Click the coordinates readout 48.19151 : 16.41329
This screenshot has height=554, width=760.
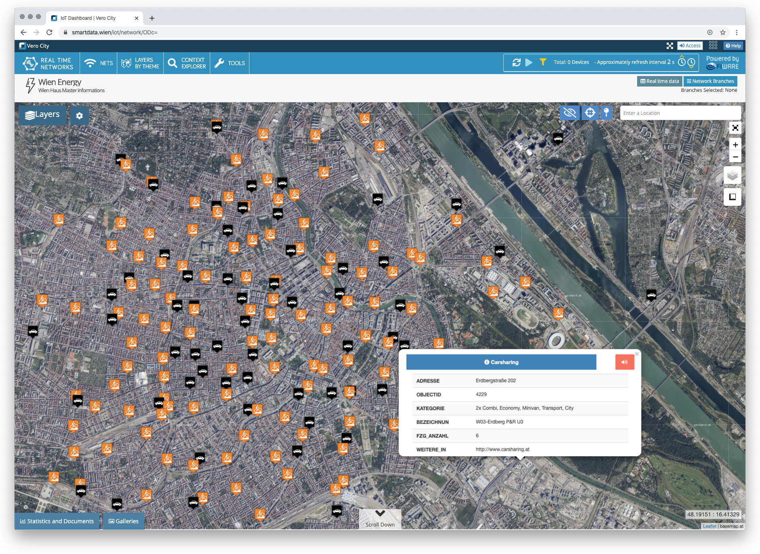point(713,514)
